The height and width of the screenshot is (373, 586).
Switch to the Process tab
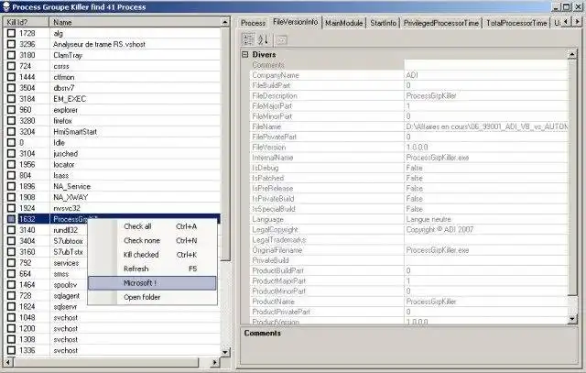tap(253, 23)
